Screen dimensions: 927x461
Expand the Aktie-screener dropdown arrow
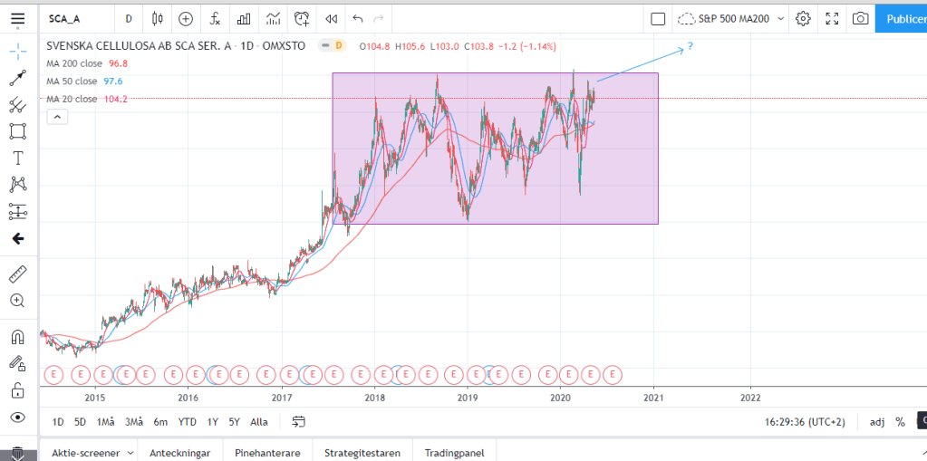130,452
